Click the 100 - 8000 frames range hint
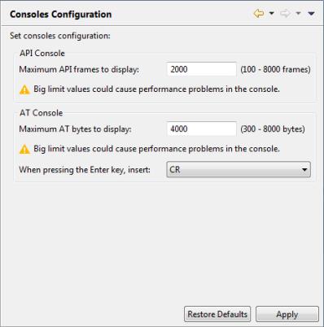The width and height of the screenshot is (324, 327). tap(275, 69)
